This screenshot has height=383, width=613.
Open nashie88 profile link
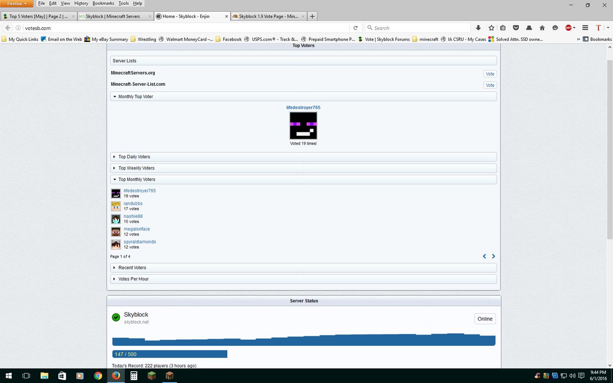tap(133, 216)
